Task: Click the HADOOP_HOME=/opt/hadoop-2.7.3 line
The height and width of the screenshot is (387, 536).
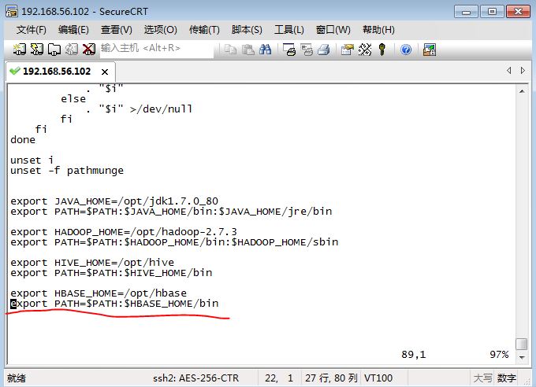Action: click(x=124, y=232)
